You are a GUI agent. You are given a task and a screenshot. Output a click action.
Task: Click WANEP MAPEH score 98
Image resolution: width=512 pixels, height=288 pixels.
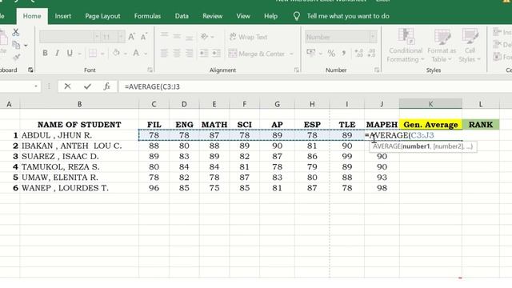point(382,188)
